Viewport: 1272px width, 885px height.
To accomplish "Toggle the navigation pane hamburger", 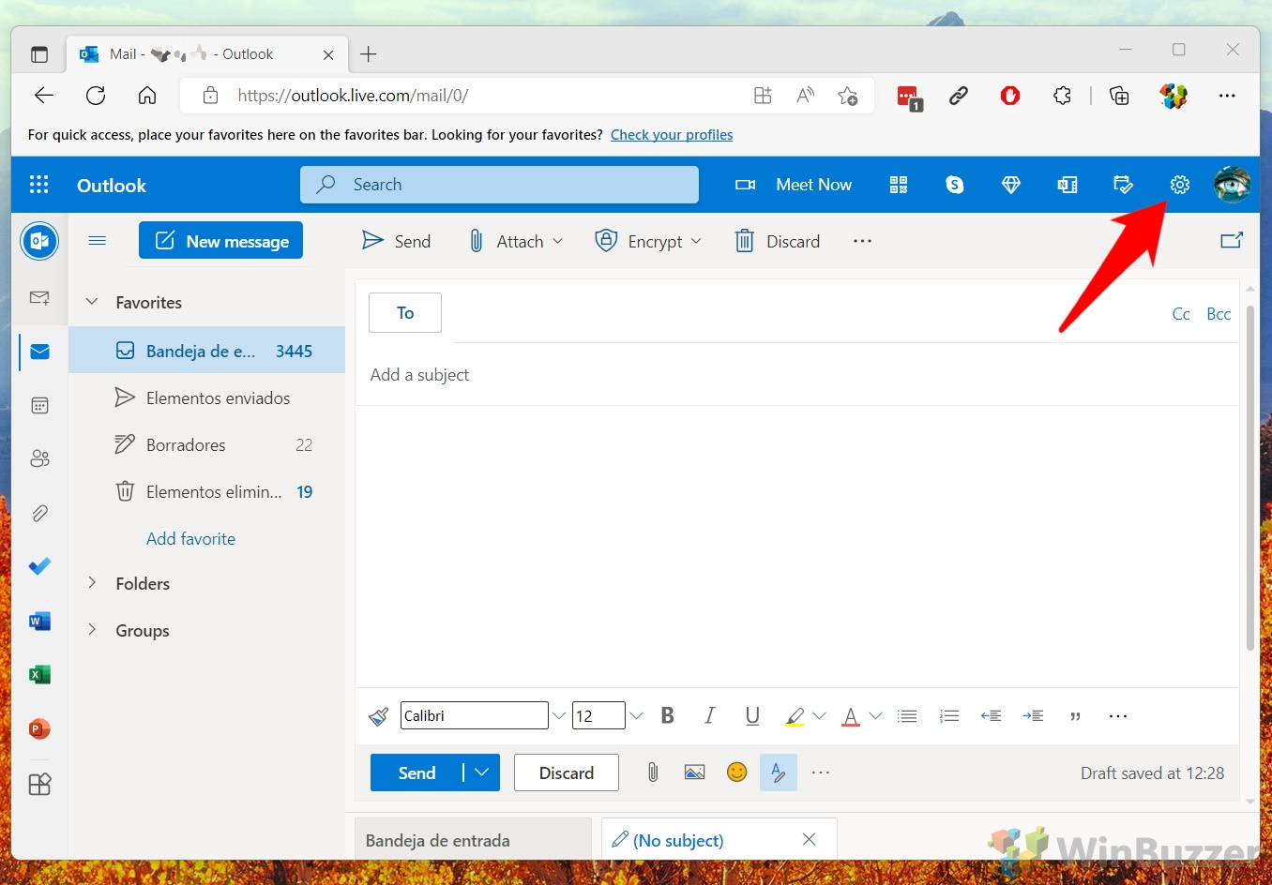I will point(97,241).
